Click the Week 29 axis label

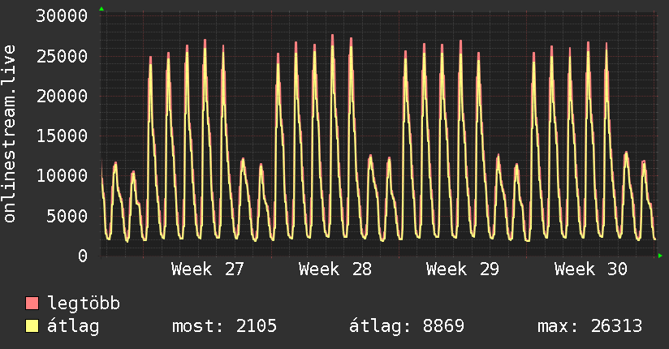point(463,269)
